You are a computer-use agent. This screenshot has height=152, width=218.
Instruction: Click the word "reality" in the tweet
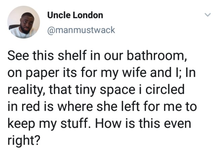point(25,90)
